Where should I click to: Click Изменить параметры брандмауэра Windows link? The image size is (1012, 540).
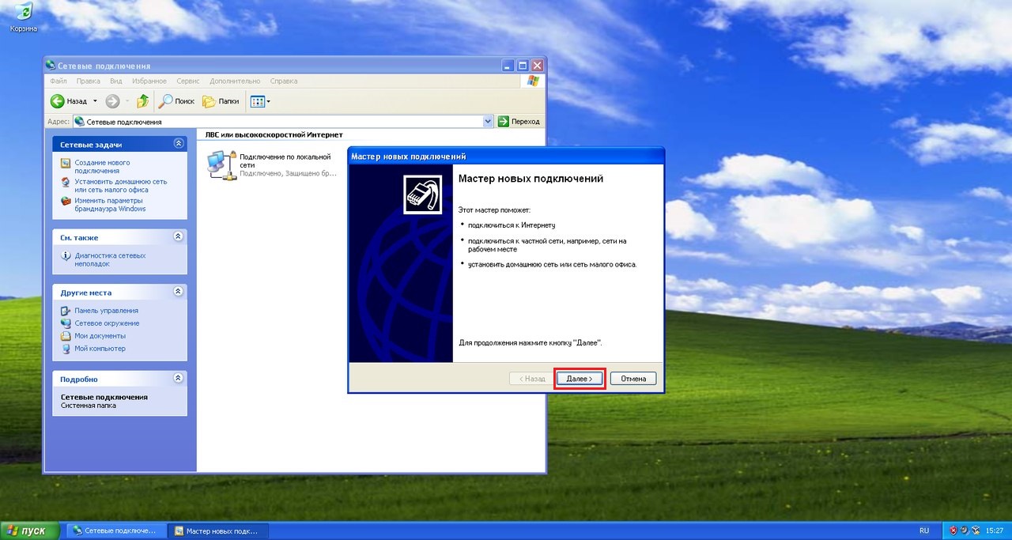pyautogui.click(x=110, y=205)
